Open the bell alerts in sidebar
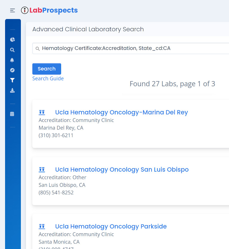 click(x=12, y=60)
